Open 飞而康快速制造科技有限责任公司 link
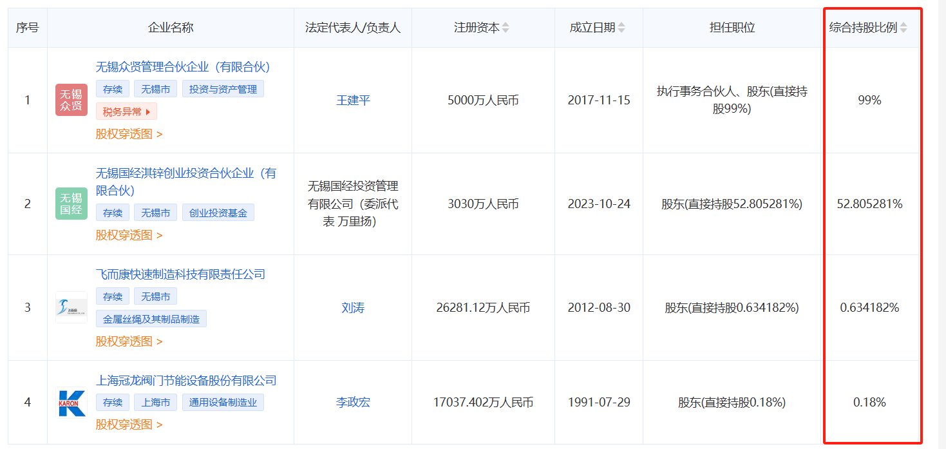This screenshot has height=449, width=946. [180, 274]
